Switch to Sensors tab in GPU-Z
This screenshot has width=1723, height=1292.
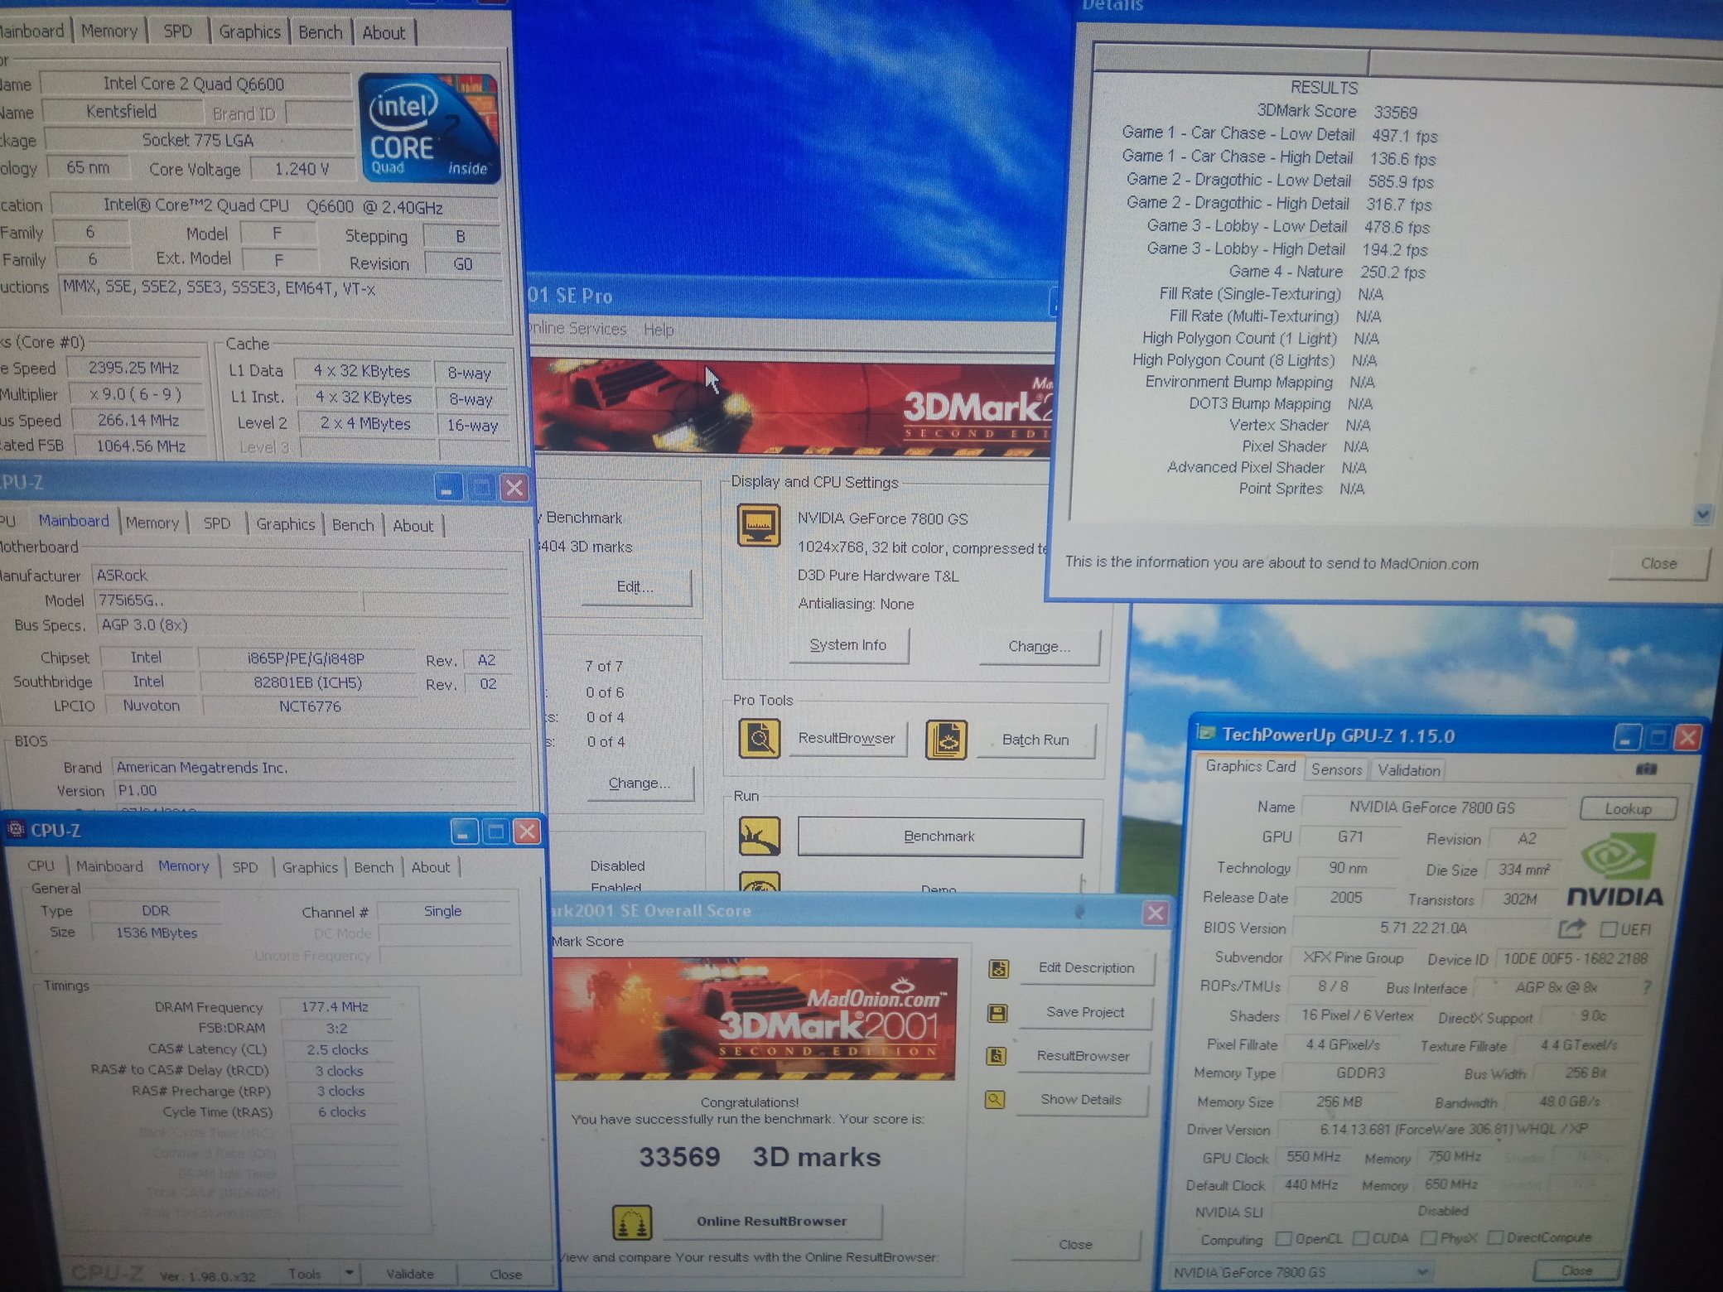pos(1336,769)
